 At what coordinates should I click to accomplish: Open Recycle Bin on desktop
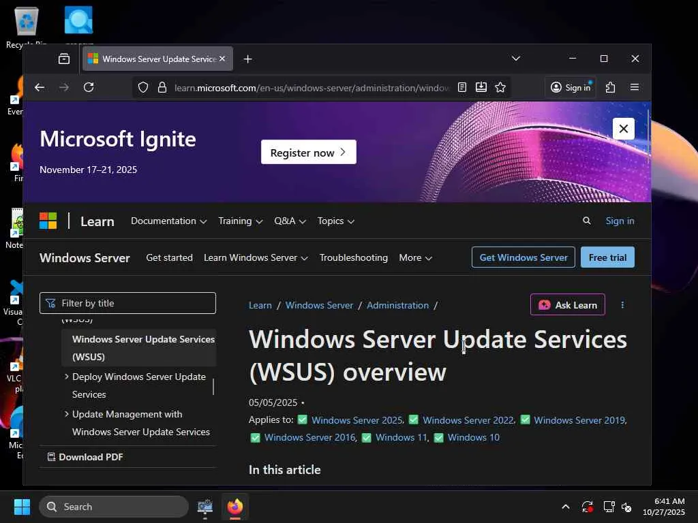pos(27,27)
